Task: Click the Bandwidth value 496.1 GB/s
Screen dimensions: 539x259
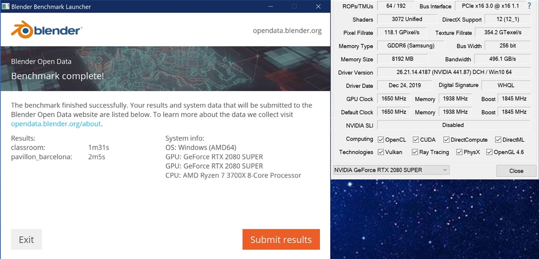Action: coord(502,59)
